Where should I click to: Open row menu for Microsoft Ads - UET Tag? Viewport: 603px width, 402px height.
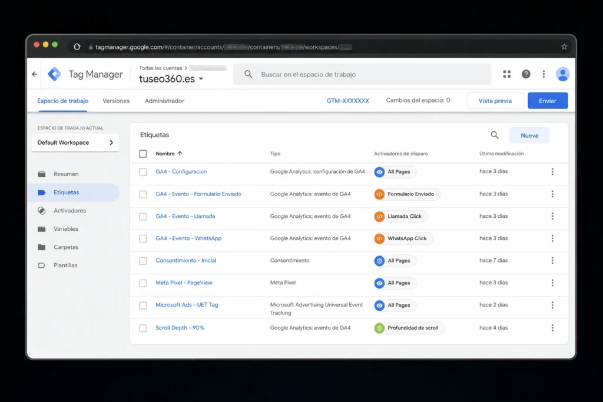[x=552, y=305]
